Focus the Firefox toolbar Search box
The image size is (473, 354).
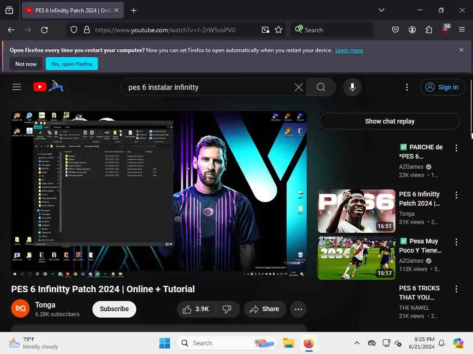[x=332, y=30]
